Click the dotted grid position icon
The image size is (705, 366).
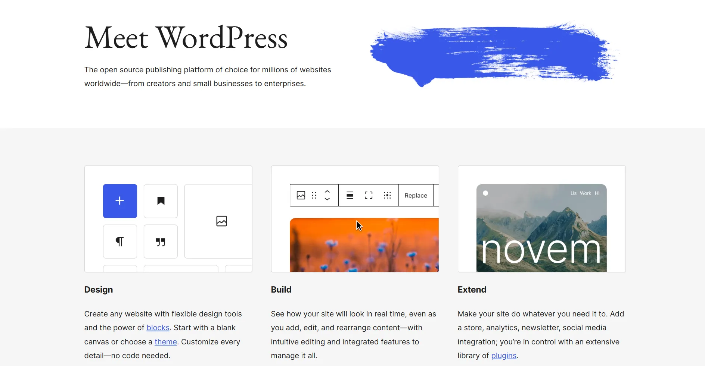click(x=387, y=195)
